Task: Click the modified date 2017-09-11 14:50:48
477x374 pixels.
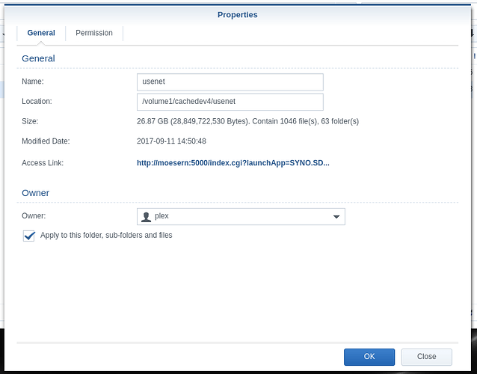Action: point(171,141)
